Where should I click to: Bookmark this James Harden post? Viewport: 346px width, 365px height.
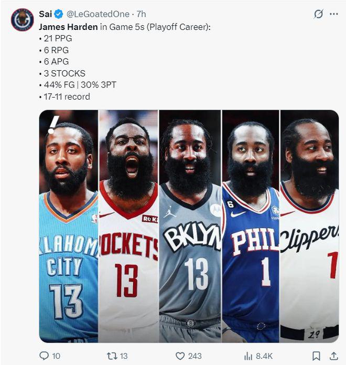316,356
